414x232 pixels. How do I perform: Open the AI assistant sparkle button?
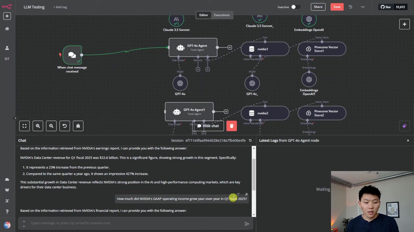(404, 126)
